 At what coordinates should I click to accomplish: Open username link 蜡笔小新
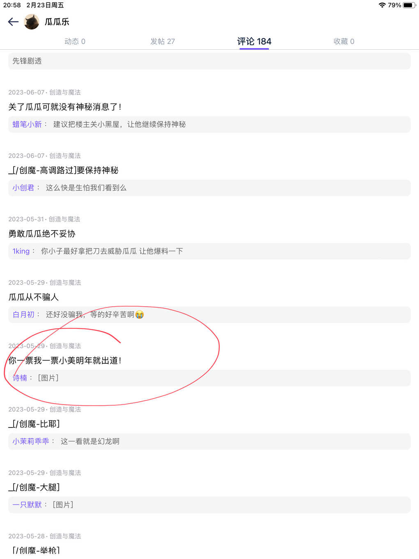point(27,124)
